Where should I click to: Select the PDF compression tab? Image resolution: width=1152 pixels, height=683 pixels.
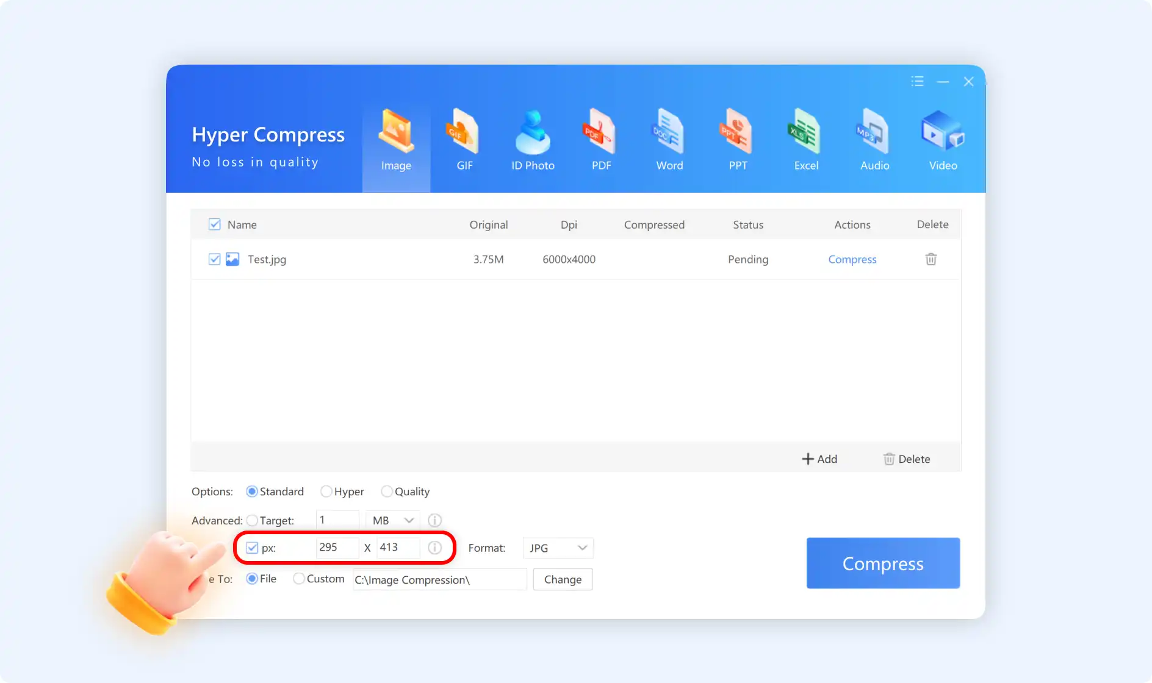coord(601,141)
